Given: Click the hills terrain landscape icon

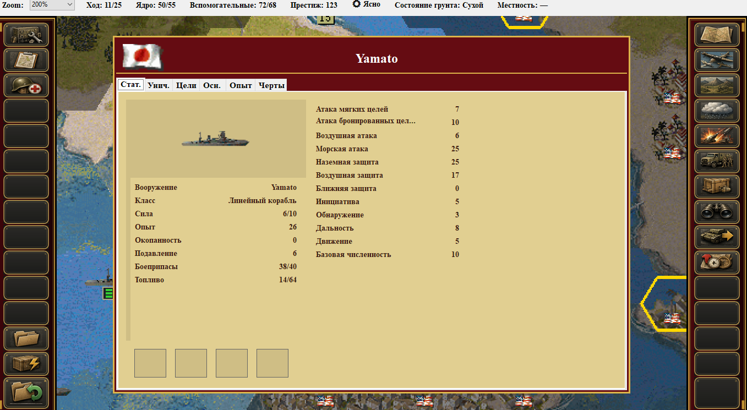Looking at the screenshot, I should [717, 86].
